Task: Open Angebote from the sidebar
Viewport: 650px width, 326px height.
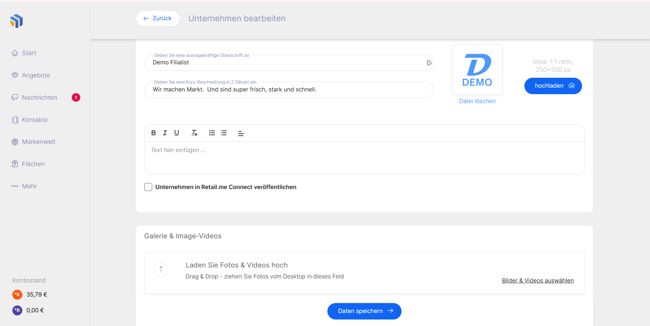Action: [36, 75]
